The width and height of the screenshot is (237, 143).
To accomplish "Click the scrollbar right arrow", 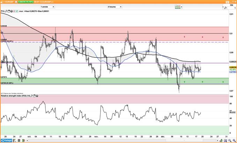I will pyautogui.click(x=217, y=141).
